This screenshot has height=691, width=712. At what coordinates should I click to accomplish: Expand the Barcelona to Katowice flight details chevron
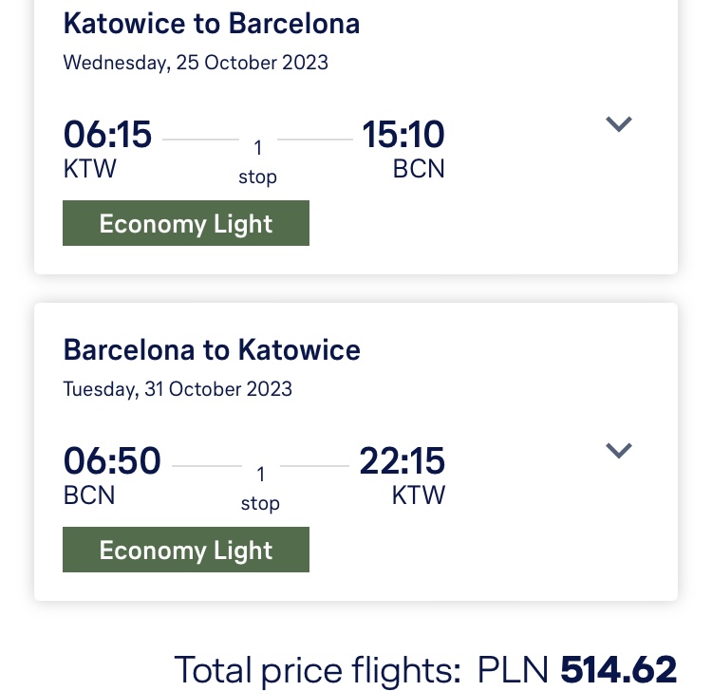(x=618, y=450)
